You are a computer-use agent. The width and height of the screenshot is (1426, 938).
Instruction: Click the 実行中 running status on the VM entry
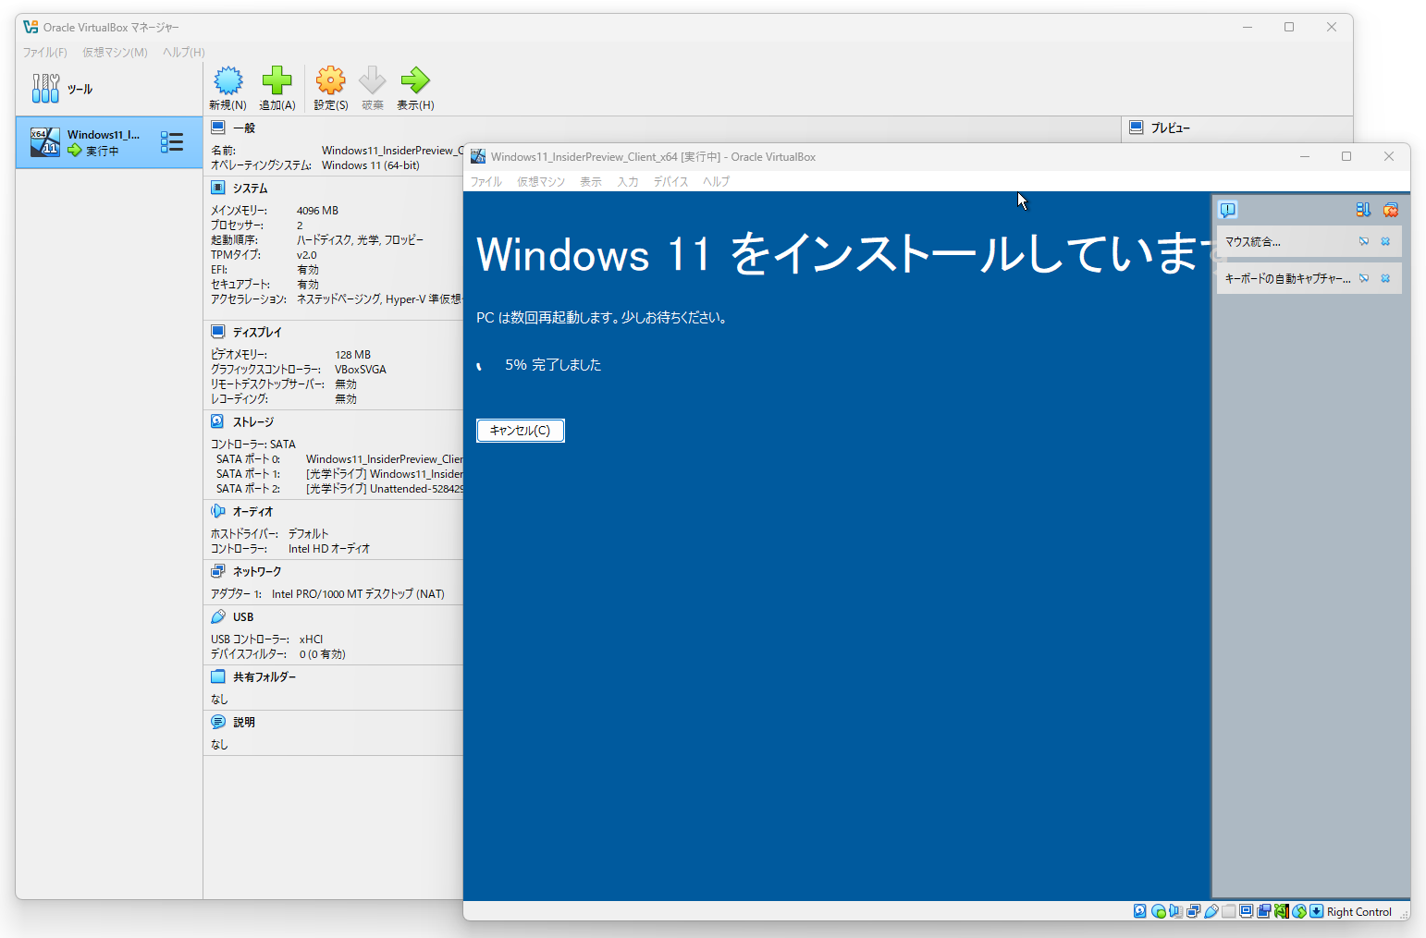point(102,151)
